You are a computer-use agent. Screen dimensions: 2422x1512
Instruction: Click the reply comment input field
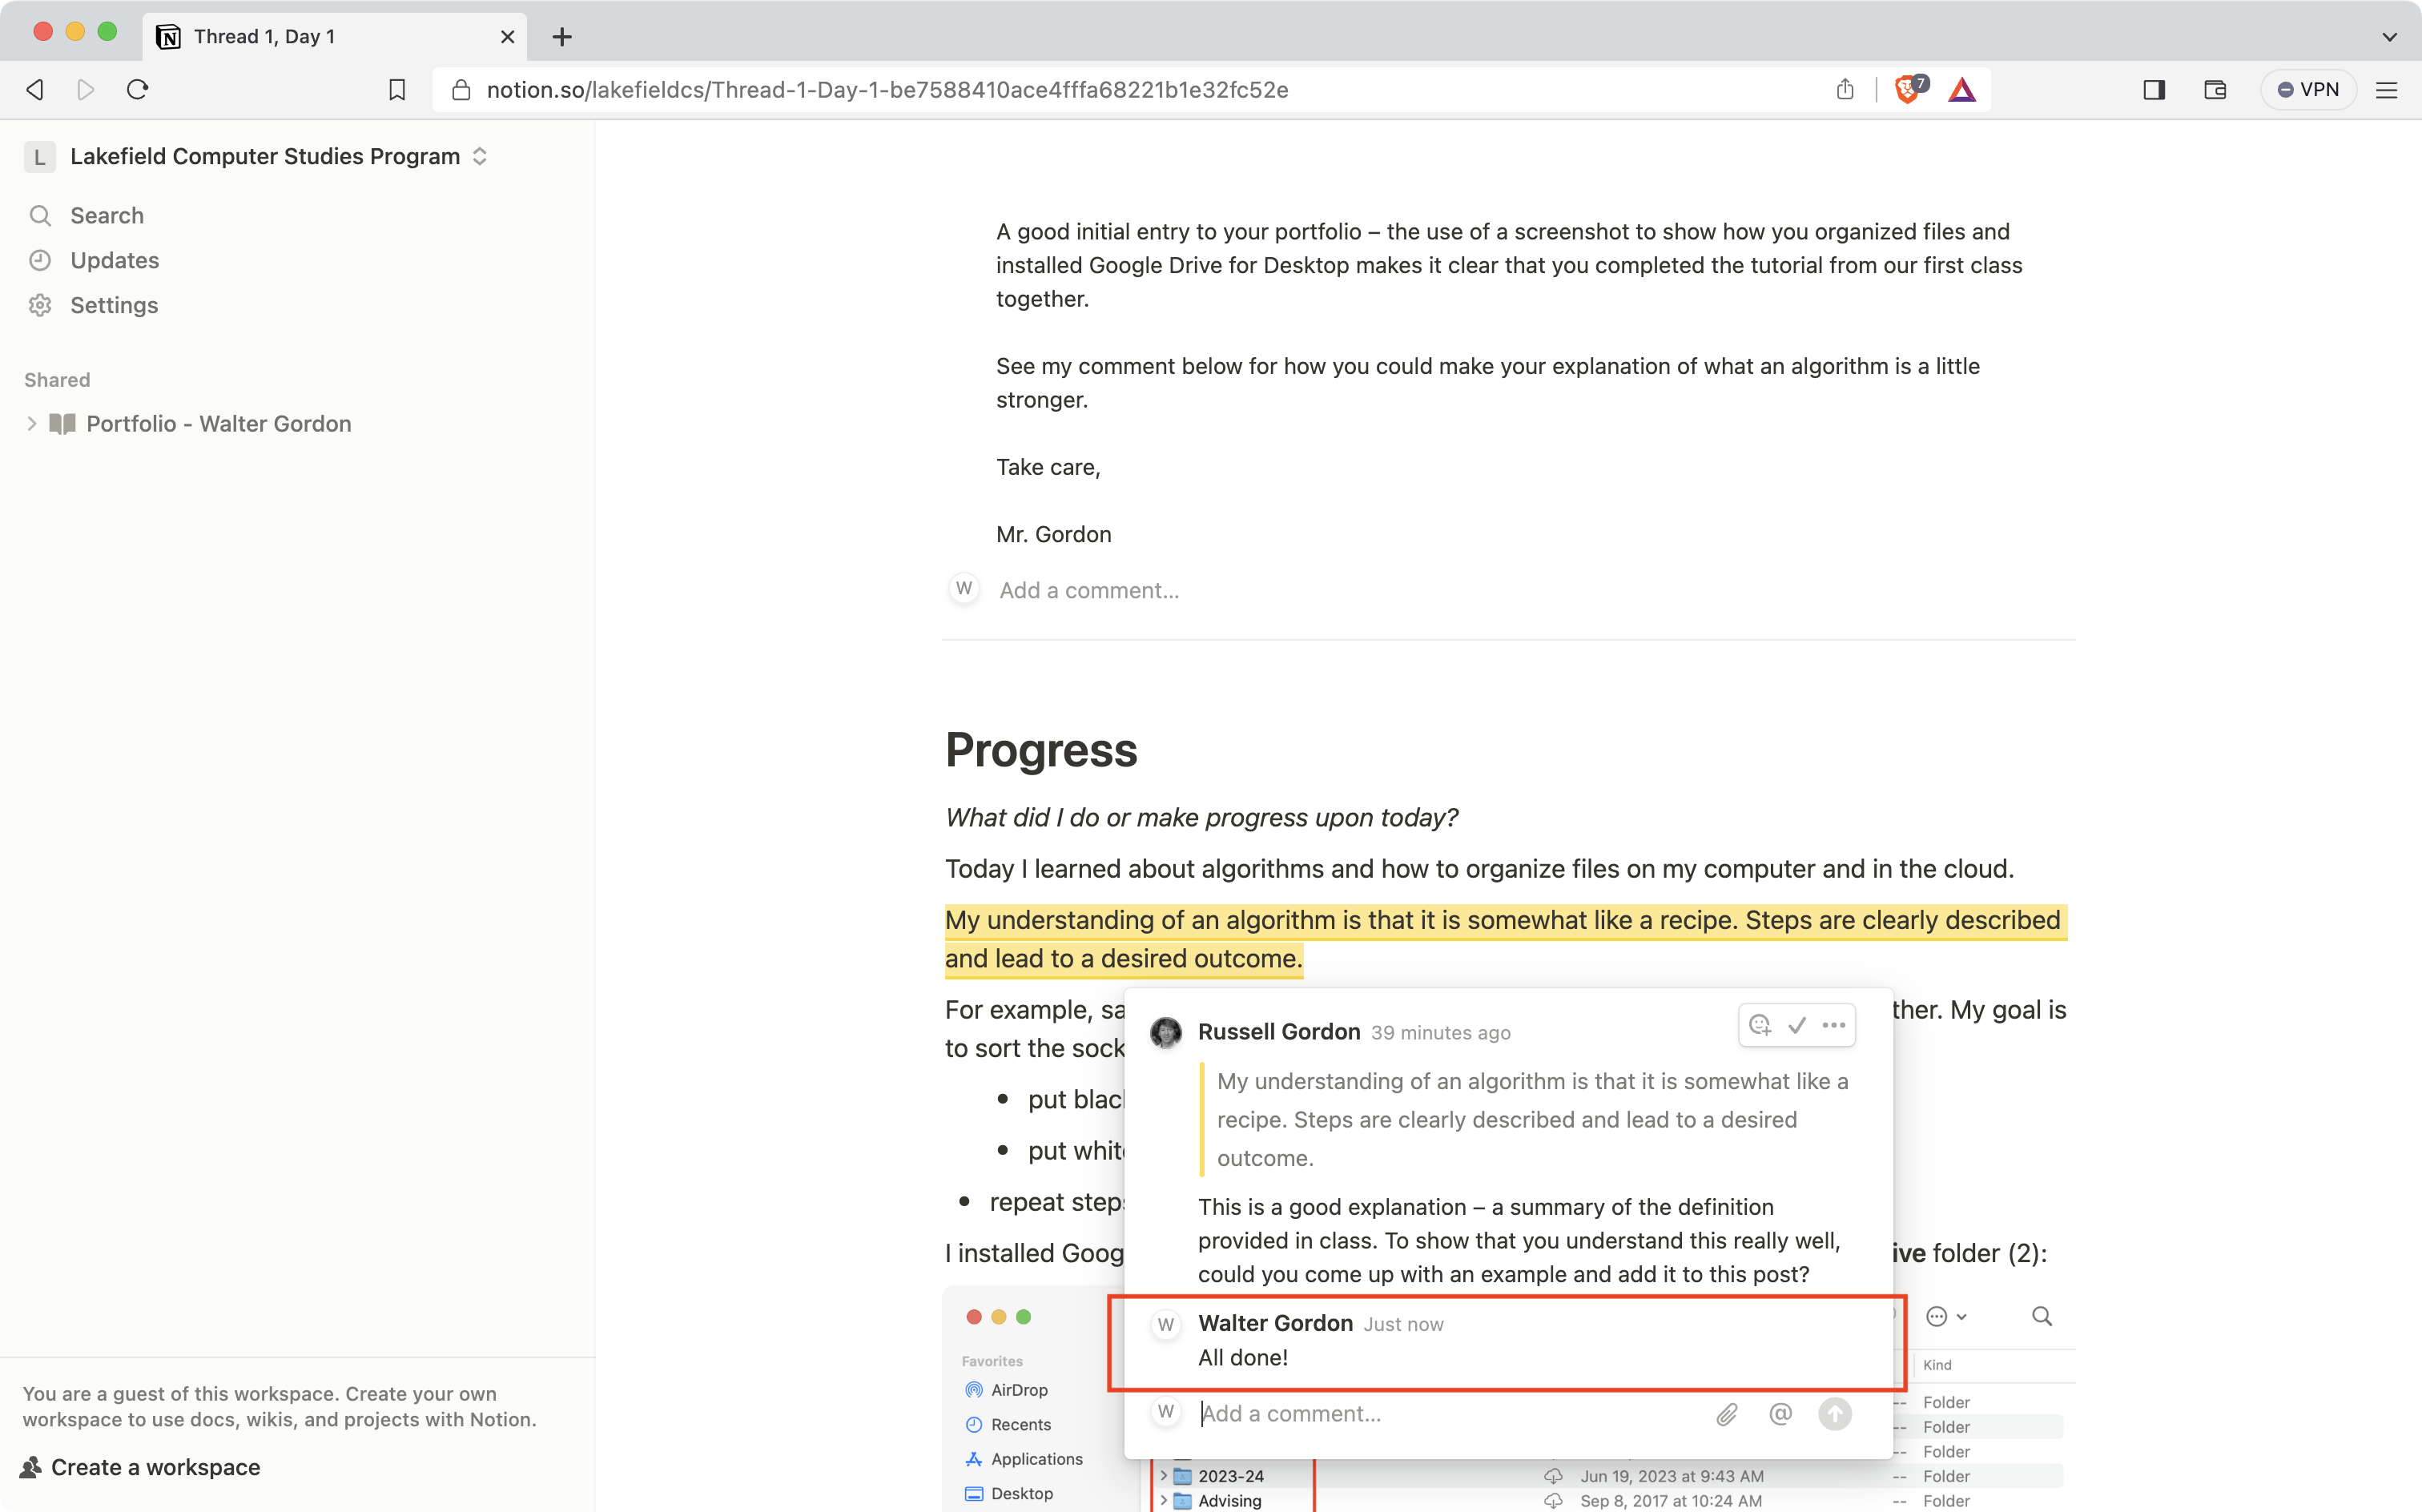1440,1414
